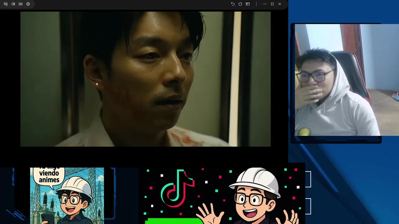Click the back arrow icon

click(x=233, y=4)
